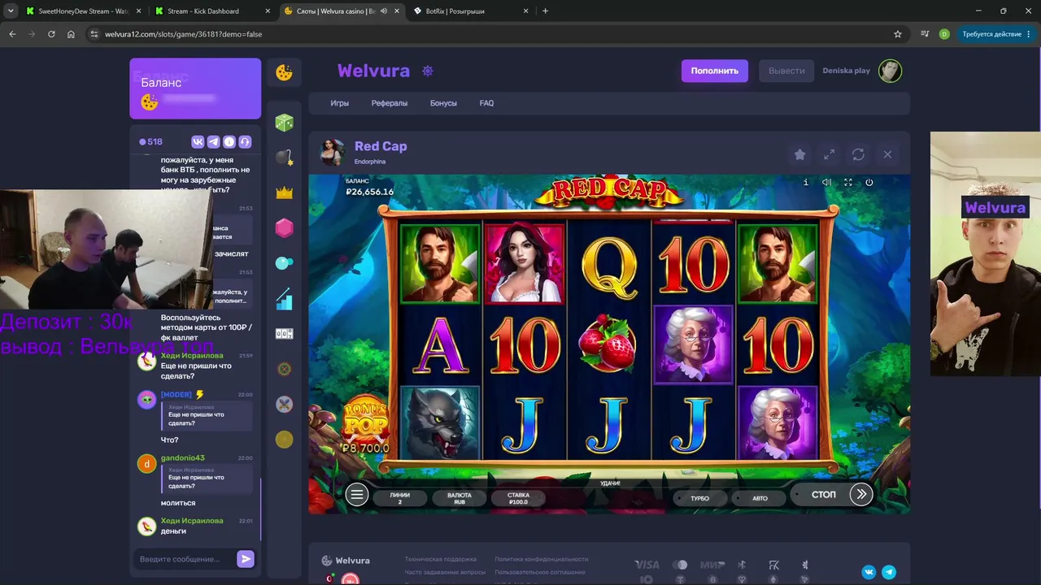Open Политика конфиденциальности footer link
Image resolution: width=1041 pixels, height=585 pixels.
pos(542,560)
